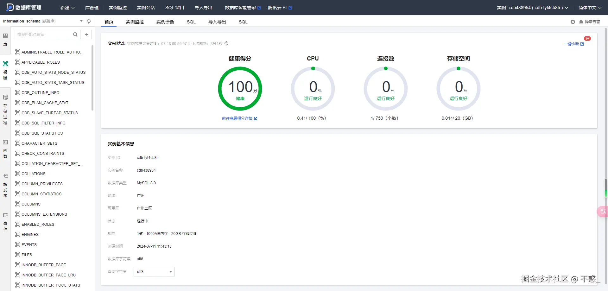This screenshot has height=291, width=608.
Task: Open SQL 窗口 in the top menu
Action: 174,8
